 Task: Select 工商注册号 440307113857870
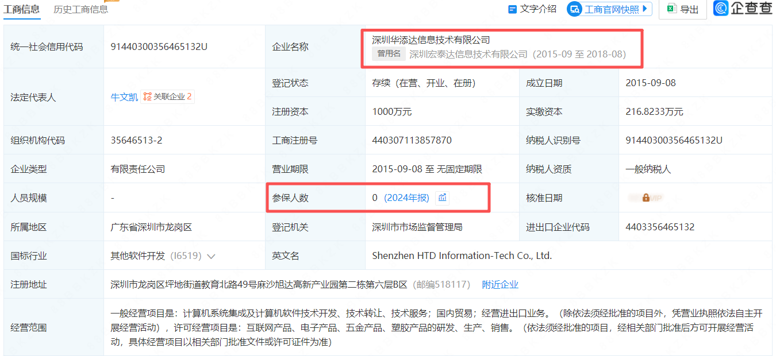click(412, 140)
